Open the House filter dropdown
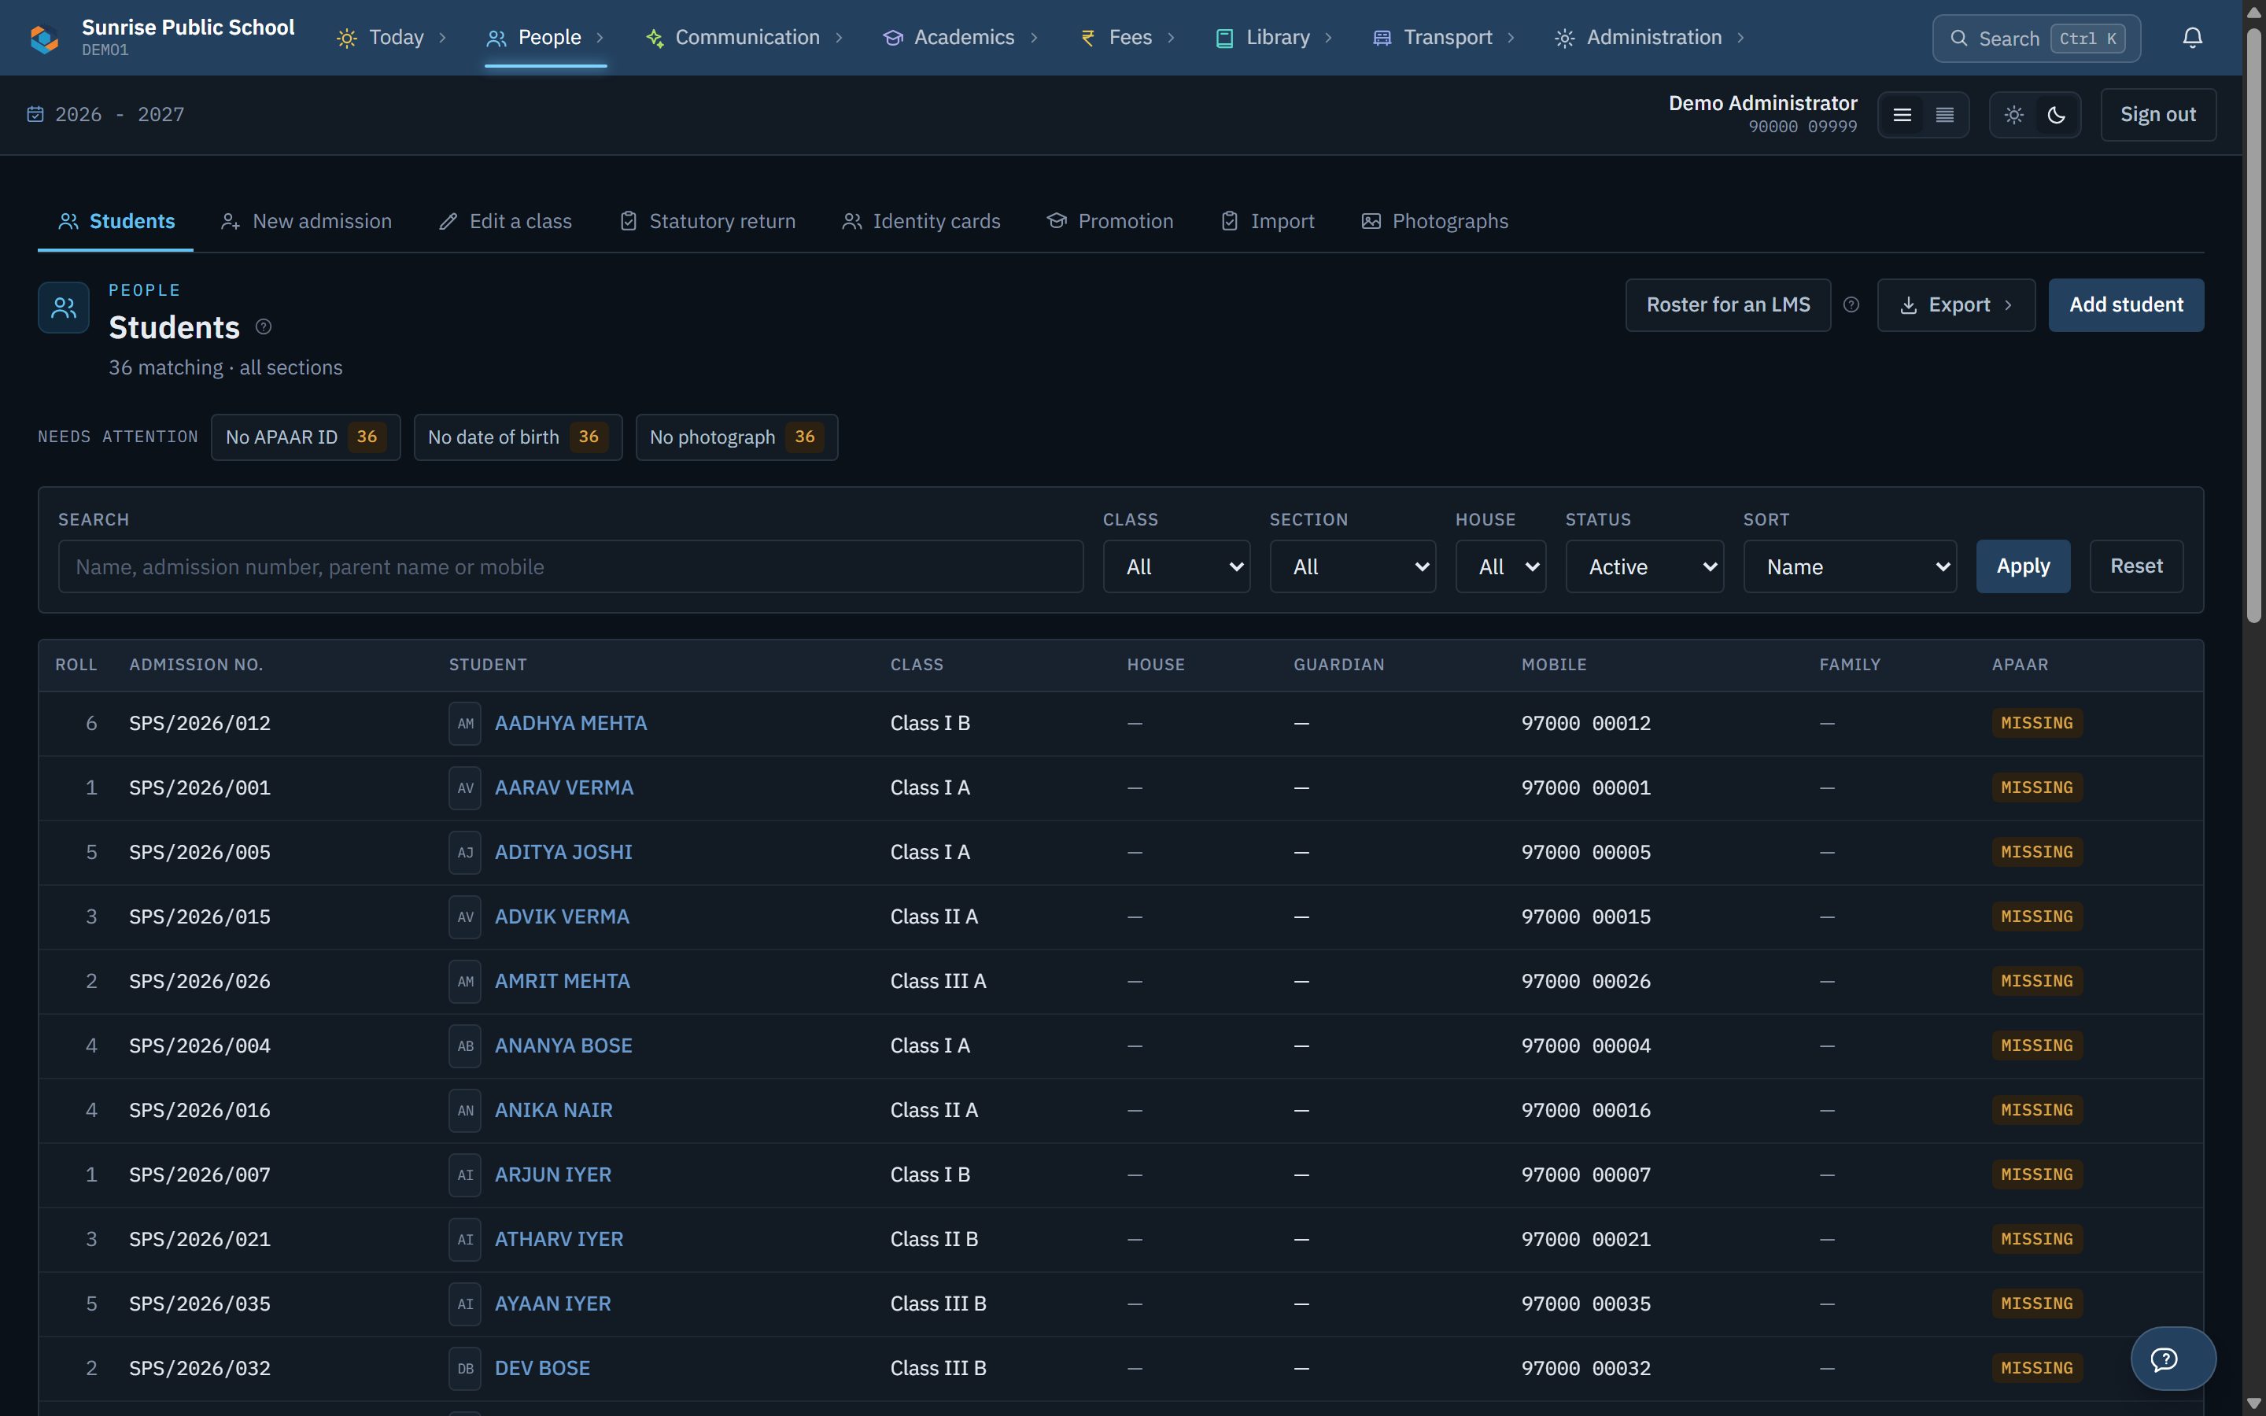2266x1416 pixels. [1500, 566]
